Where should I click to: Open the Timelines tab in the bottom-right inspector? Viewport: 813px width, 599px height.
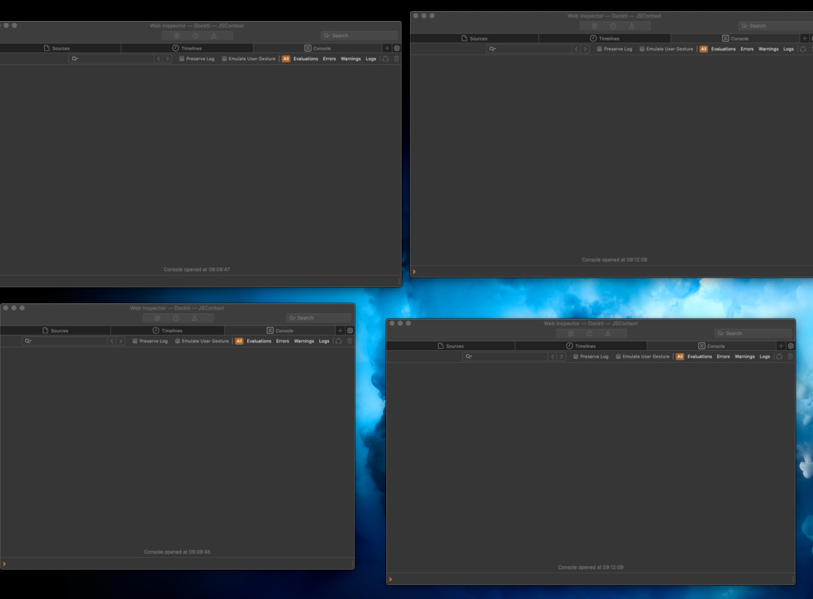tap(581, 345)
